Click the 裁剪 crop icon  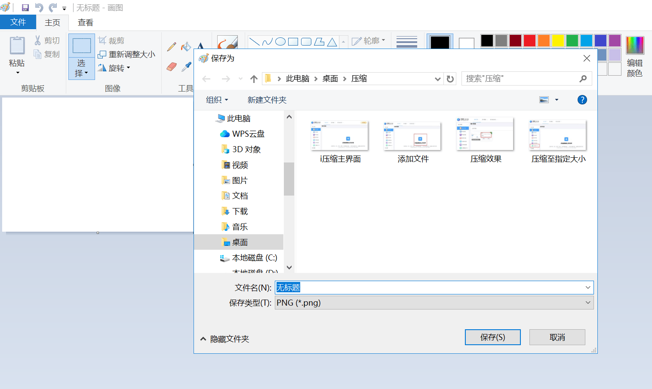click(103, 40)
